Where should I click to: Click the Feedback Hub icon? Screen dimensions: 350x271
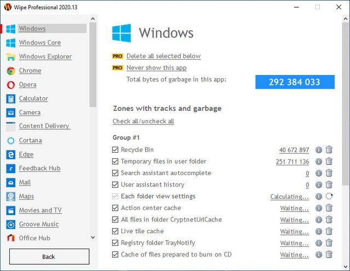coord(11,169)
